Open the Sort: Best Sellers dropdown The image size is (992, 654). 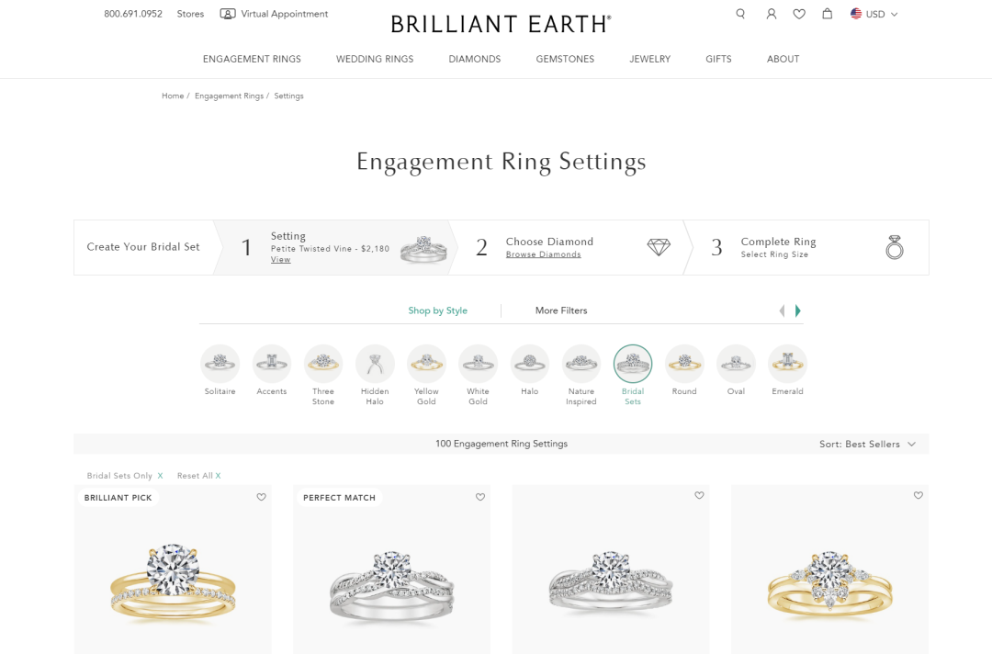(867, 445)
